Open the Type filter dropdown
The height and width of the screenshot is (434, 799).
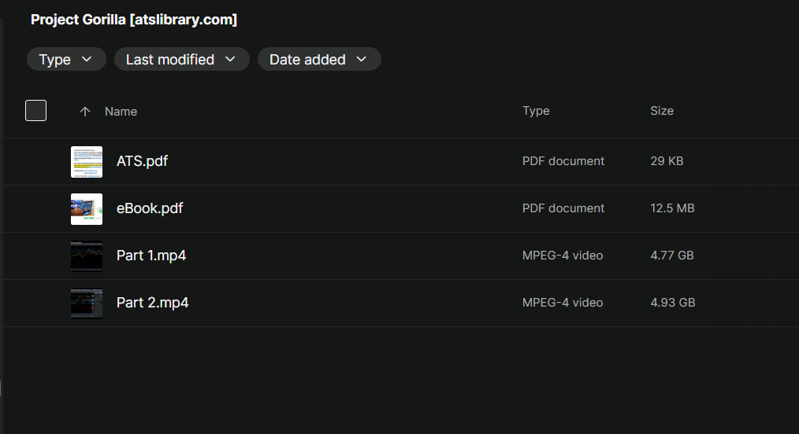(x=66, y=60)
